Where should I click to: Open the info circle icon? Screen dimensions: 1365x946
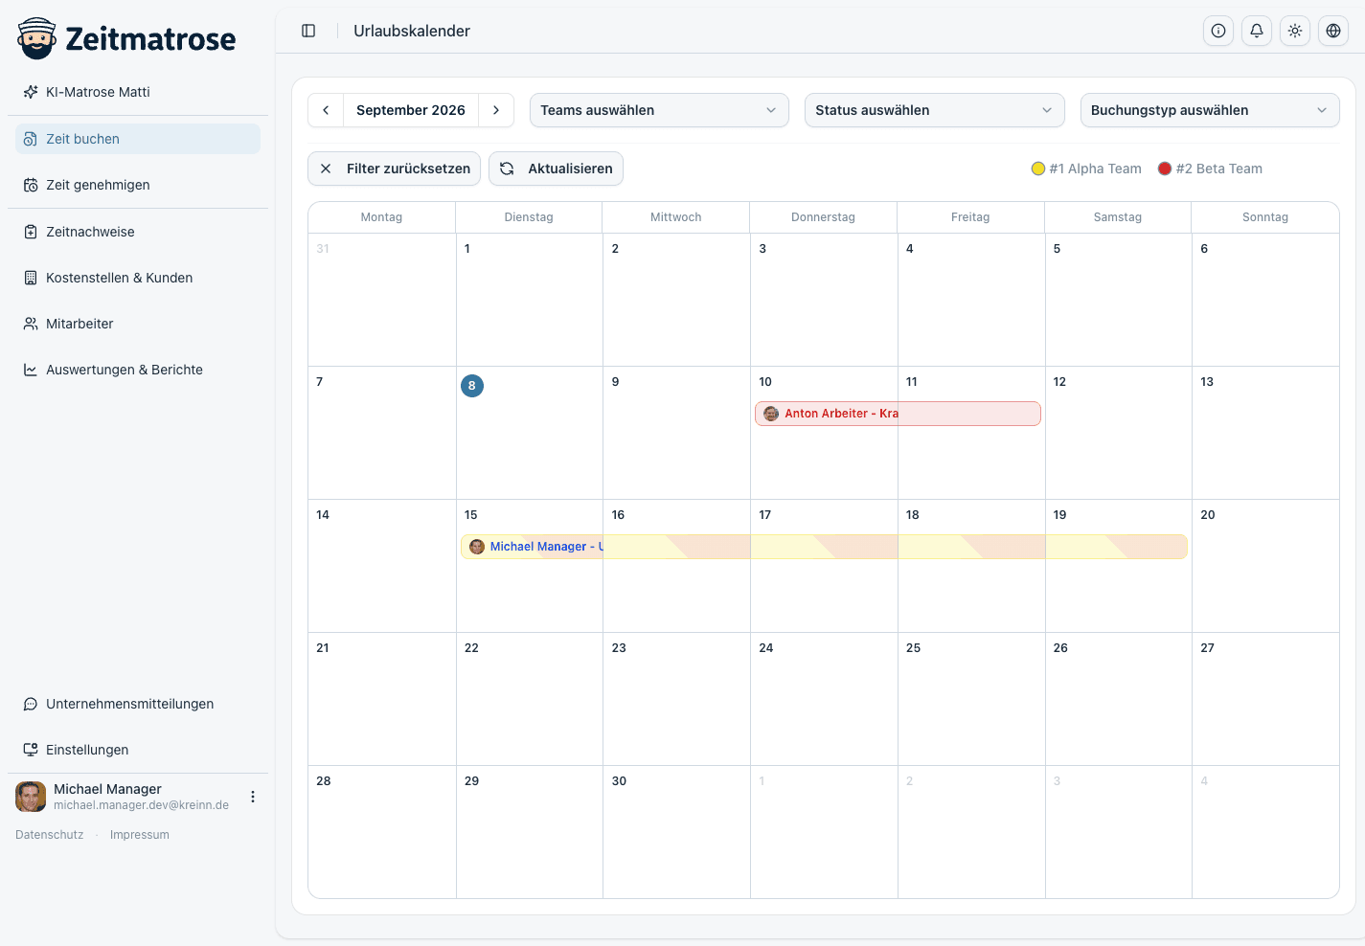1218,31
